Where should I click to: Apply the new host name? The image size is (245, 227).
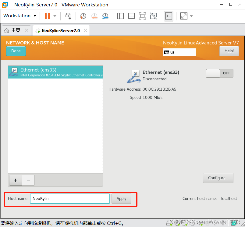121,199
